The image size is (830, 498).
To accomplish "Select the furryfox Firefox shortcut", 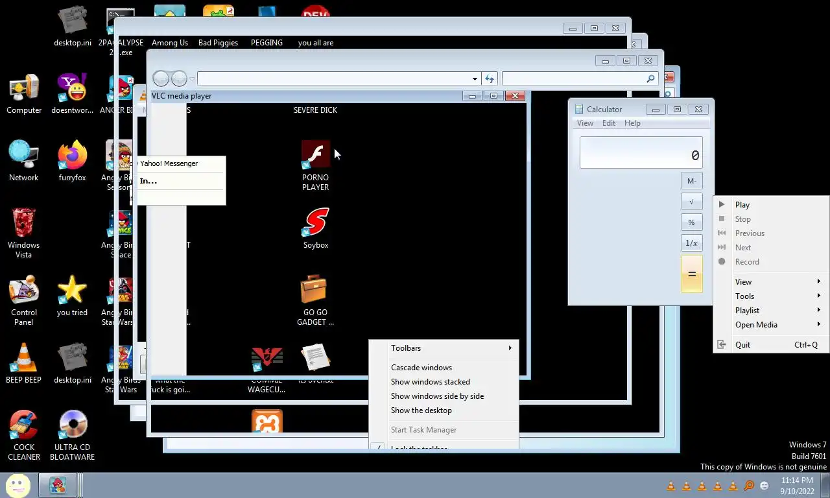I will point(73,156).
